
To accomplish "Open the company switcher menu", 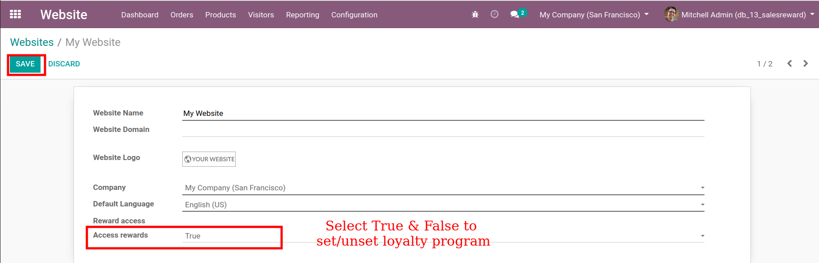I will (x=594, y=15).
